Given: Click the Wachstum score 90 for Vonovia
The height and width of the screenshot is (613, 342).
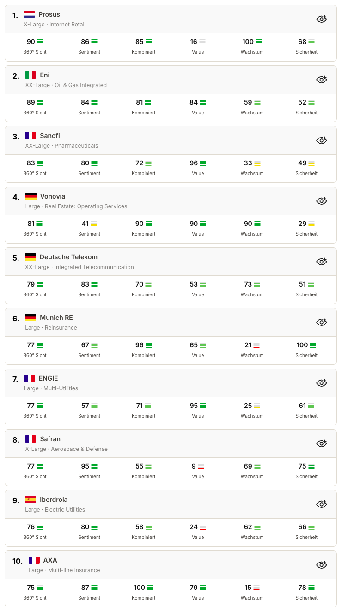Looking at the screenshot, I should (248, 224).
